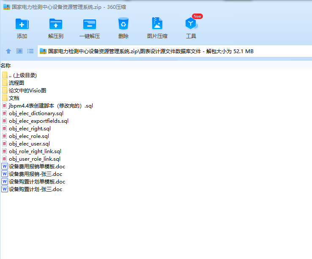Click the 添加 (Add) toolbar icon

click(x=22, y=24)
